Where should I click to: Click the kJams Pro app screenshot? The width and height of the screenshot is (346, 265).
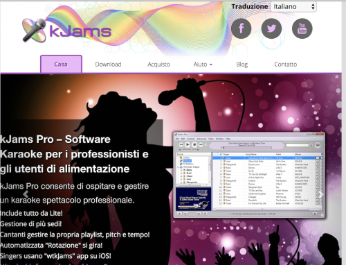click(x=249, y=175)
